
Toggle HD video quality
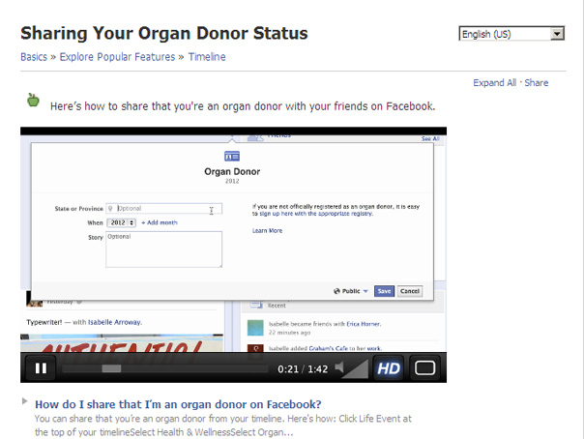tap(388, 368)
